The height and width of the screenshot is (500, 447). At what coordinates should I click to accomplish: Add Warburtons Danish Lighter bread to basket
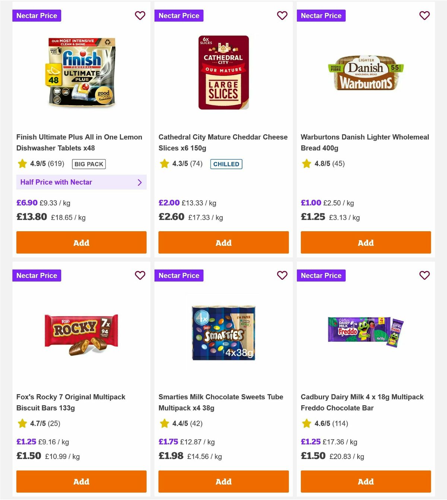coord(365,242)
